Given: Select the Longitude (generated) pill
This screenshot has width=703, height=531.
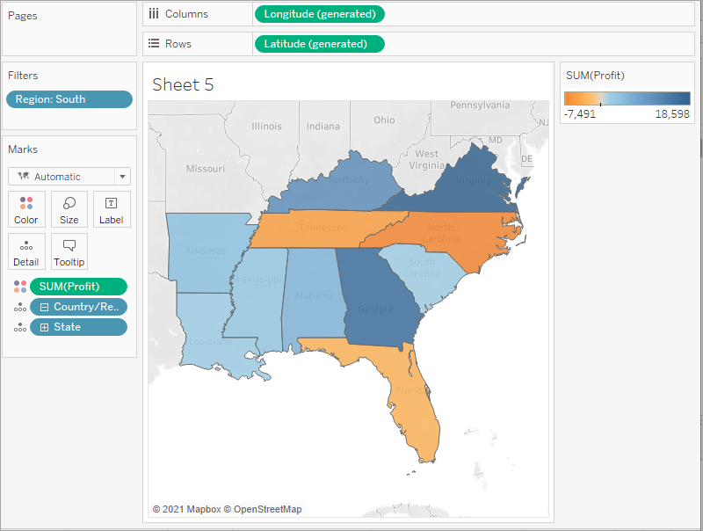Looking at the screenshot, I should pyautogui.click(x=319, y=14).
